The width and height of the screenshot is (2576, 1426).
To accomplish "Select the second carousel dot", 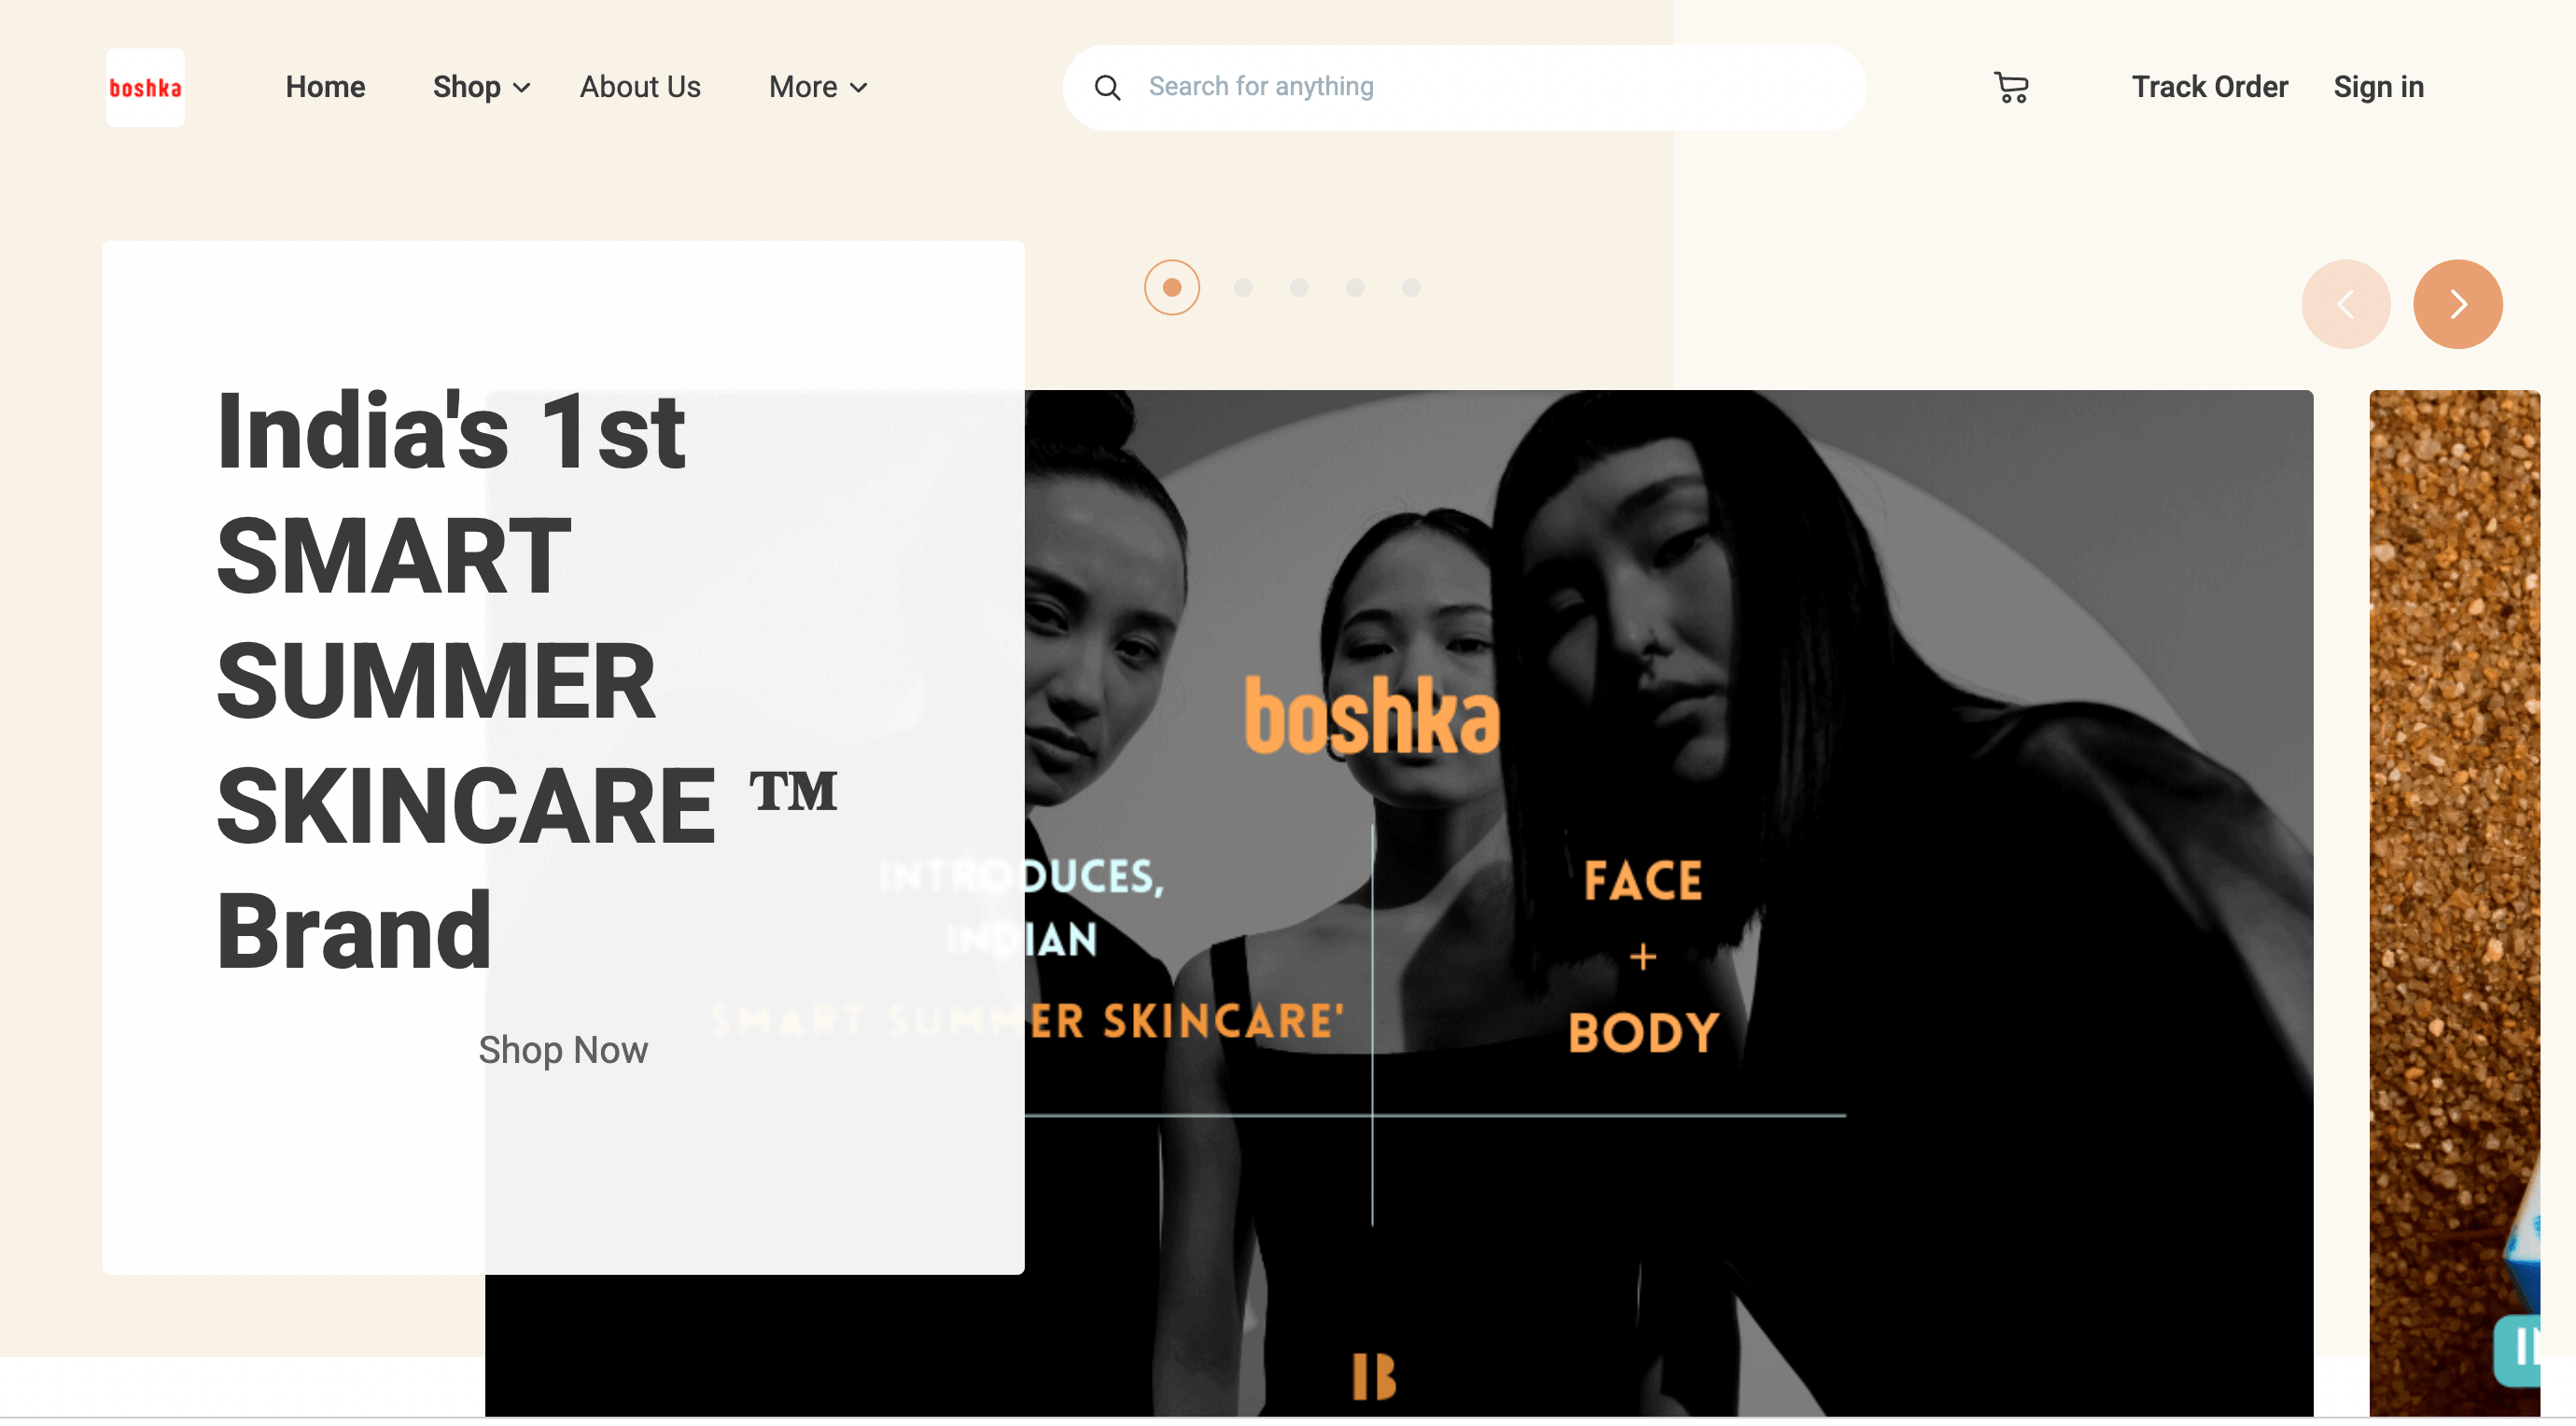I will click(1243, 288).
